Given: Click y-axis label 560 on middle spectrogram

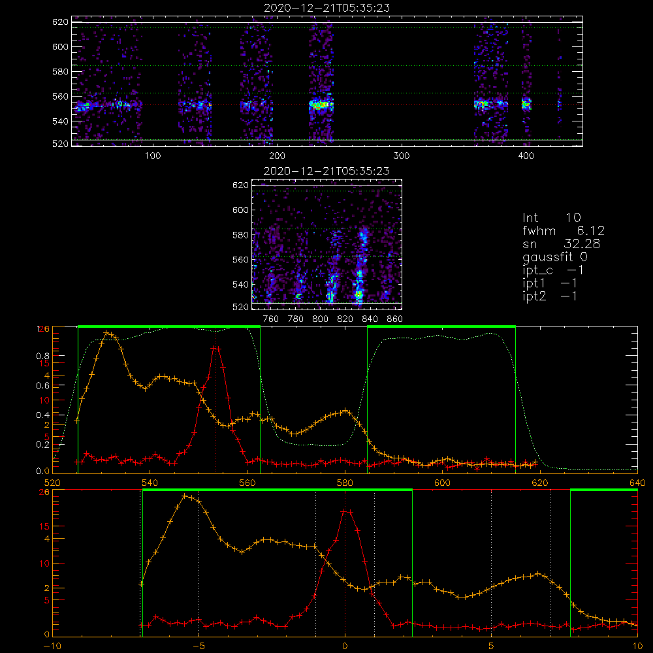Looking at the screenshot, I should click(x=240, y=260).
